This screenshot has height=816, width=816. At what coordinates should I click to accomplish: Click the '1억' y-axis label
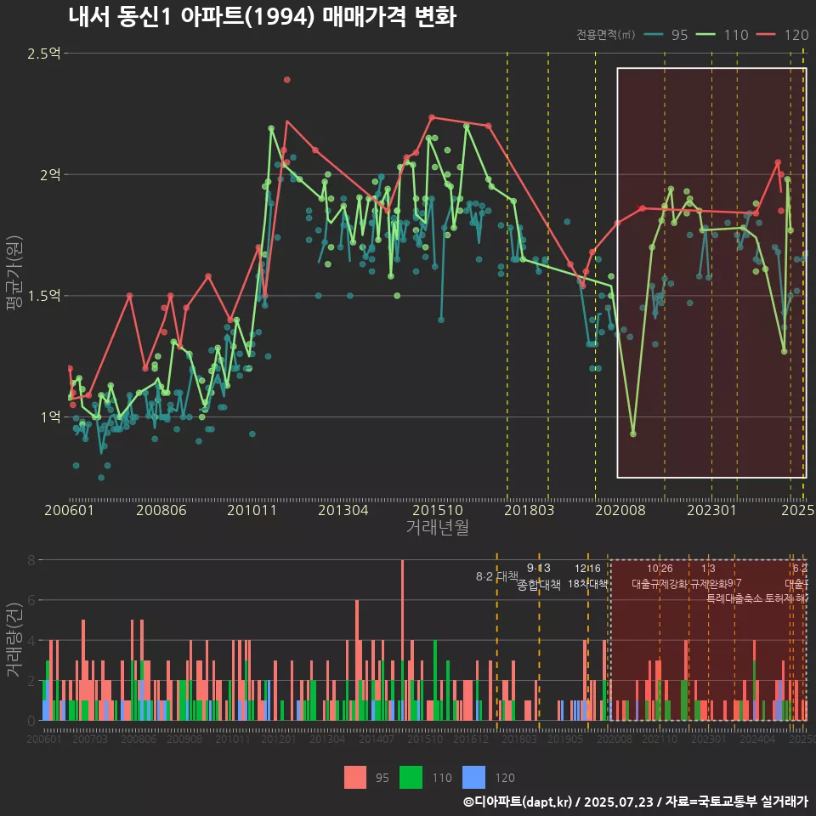point(50,416)
